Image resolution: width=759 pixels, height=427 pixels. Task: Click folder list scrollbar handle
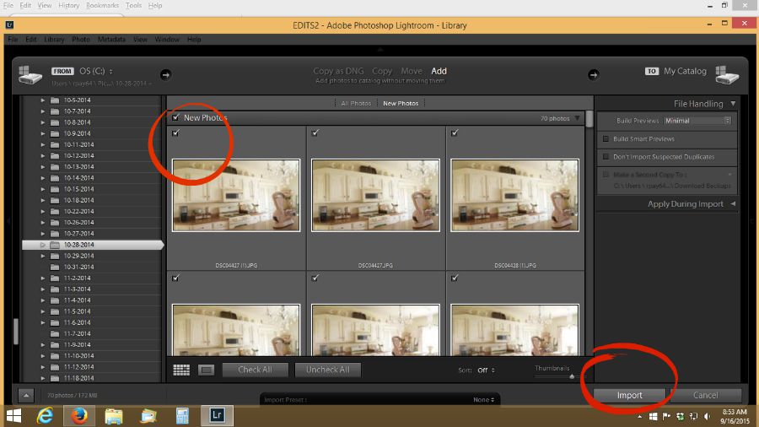click(16, 332)
